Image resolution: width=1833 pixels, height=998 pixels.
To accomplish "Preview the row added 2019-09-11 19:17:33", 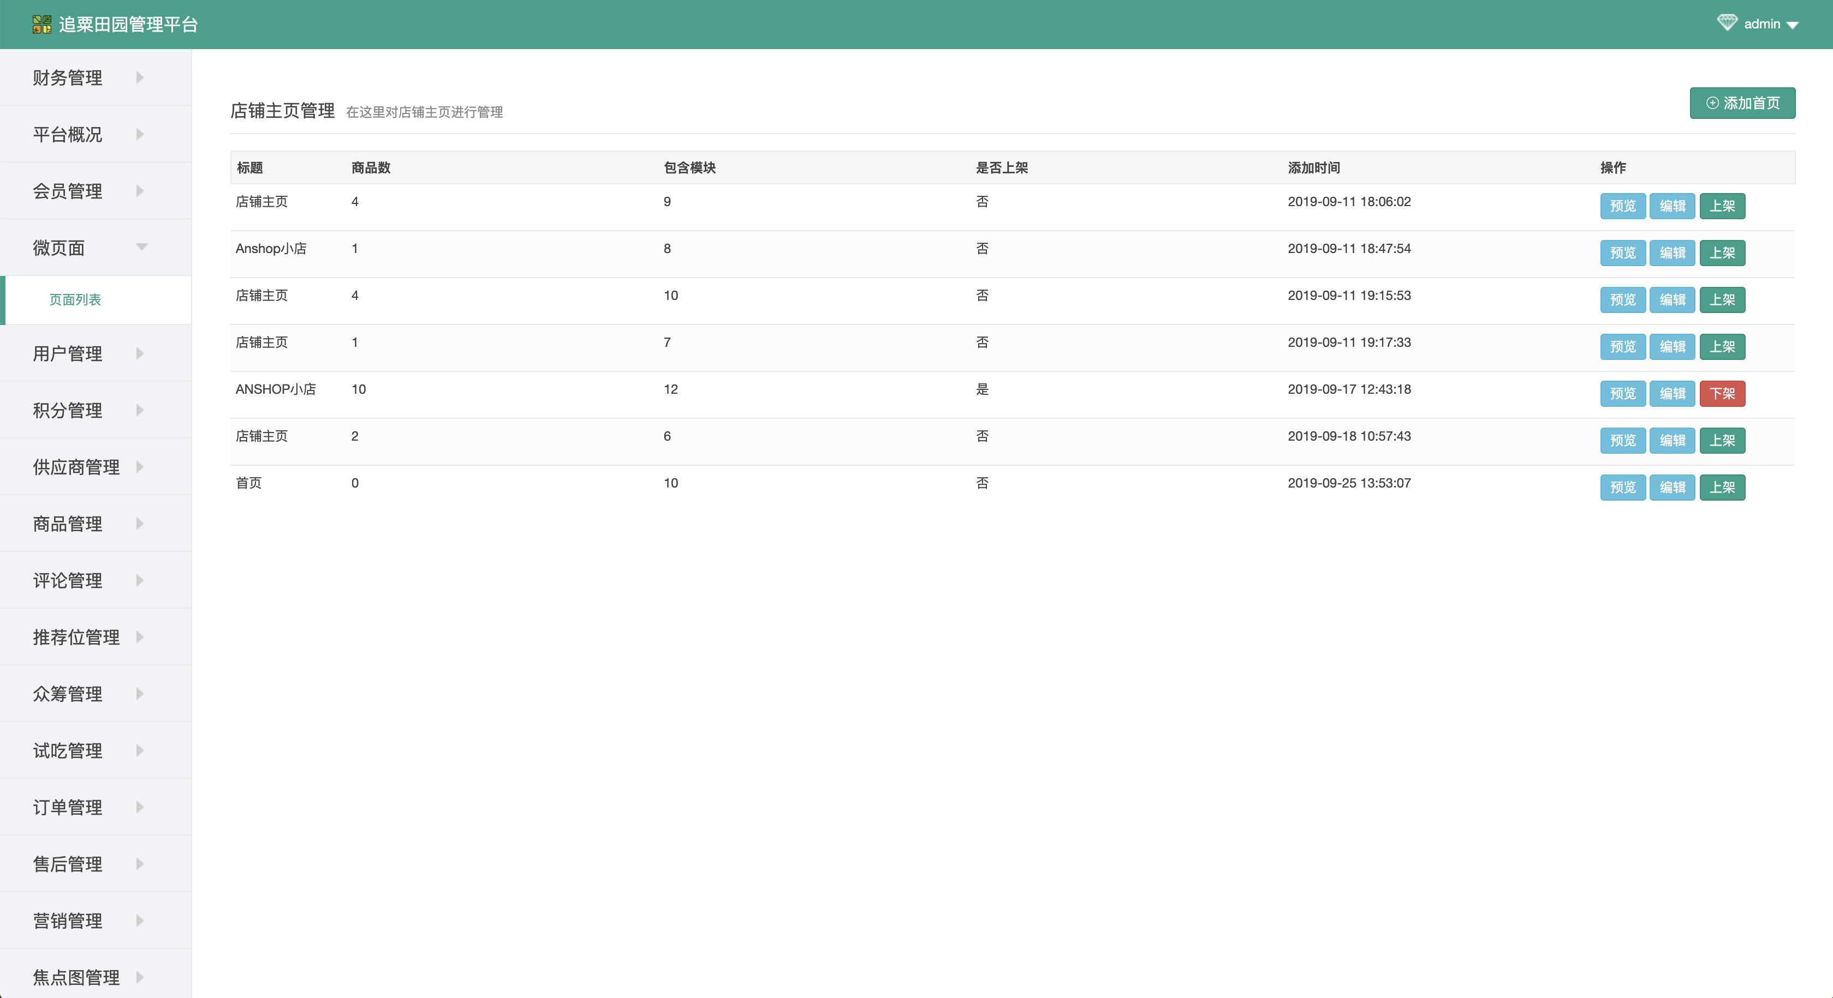I will point(1622,347).
